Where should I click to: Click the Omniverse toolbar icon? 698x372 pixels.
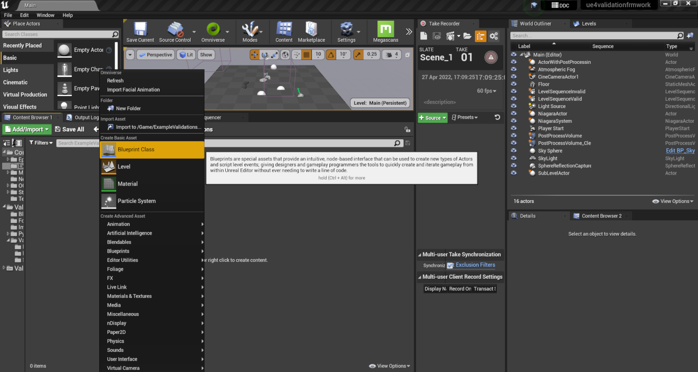(213, 32)
